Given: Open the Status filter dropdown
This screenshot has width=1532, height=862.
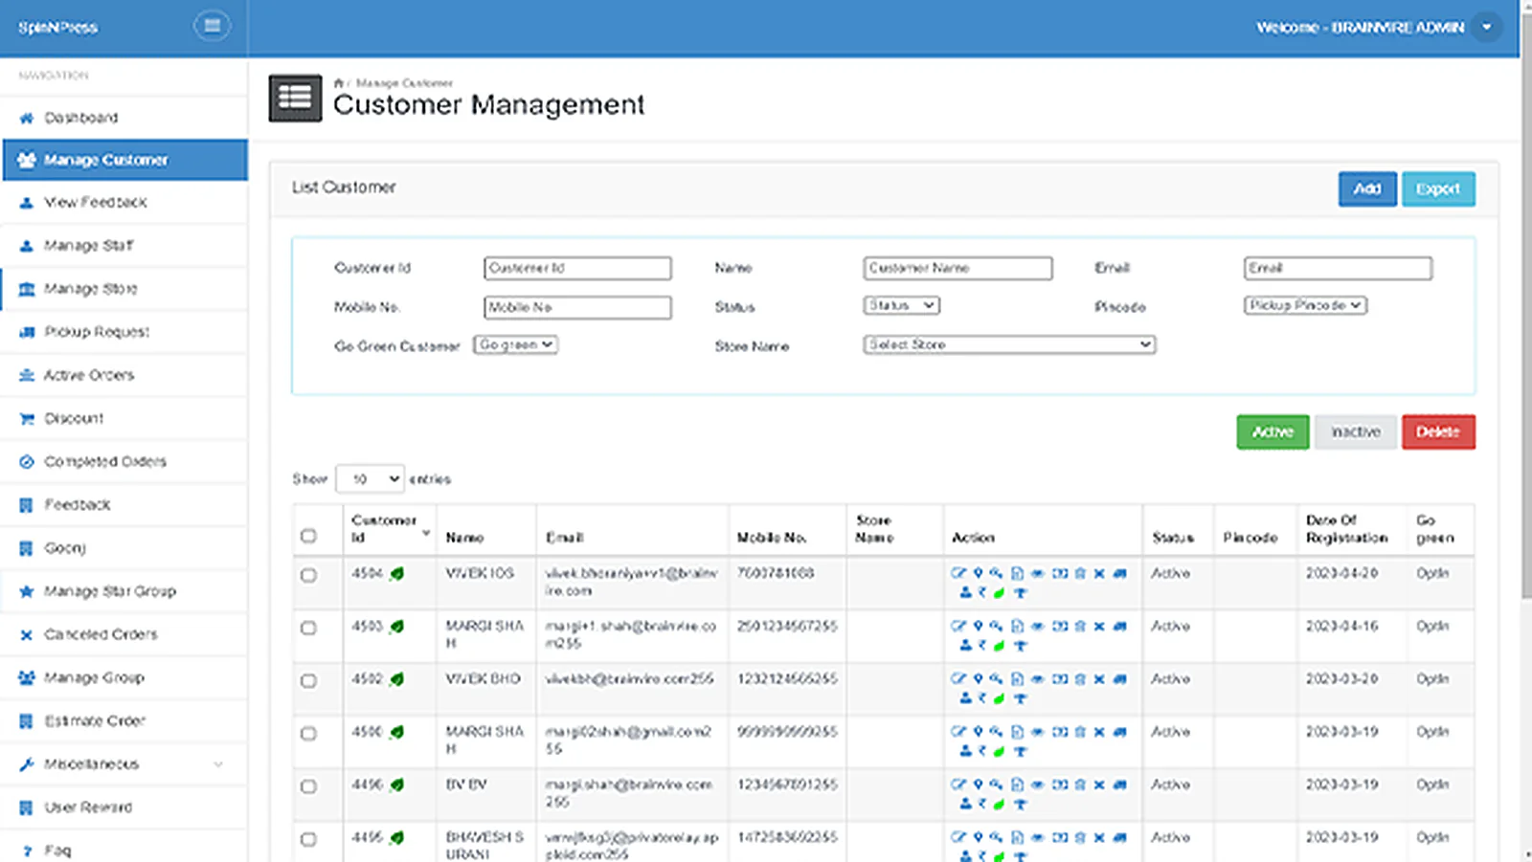Looking at the screenshot, I should click(x=901, y=305).
